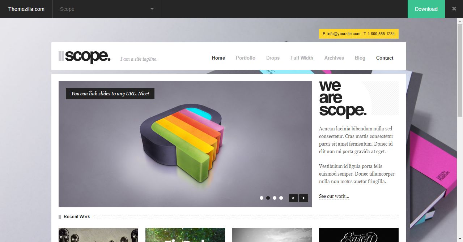Select the fourth slider pagination dot

(281, 198)
